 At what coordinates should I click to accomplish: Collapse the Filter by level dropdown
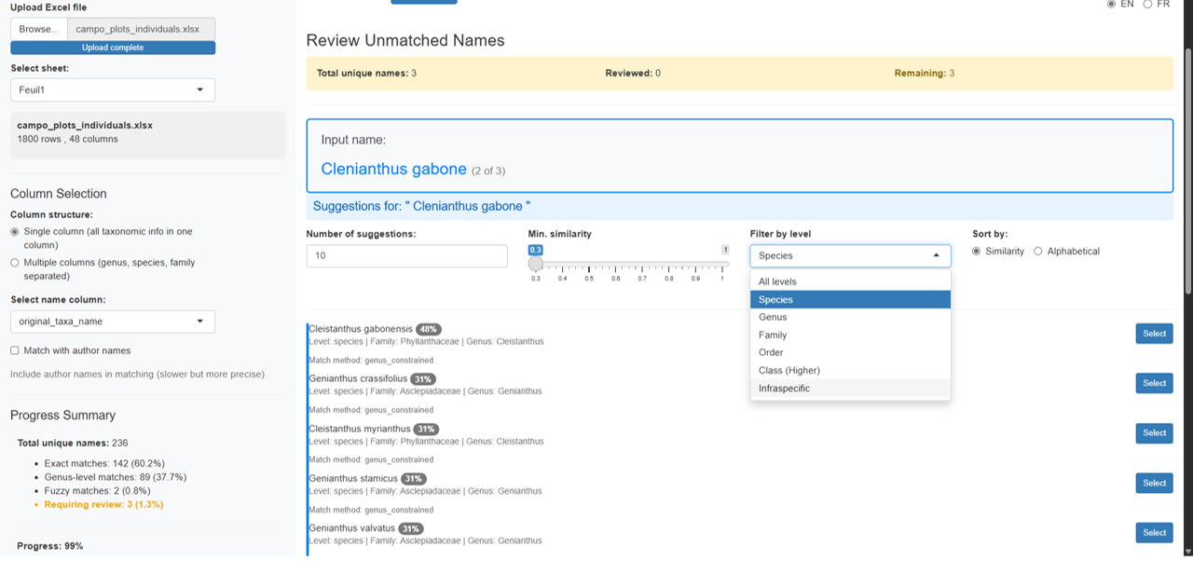tap(850, 255)
